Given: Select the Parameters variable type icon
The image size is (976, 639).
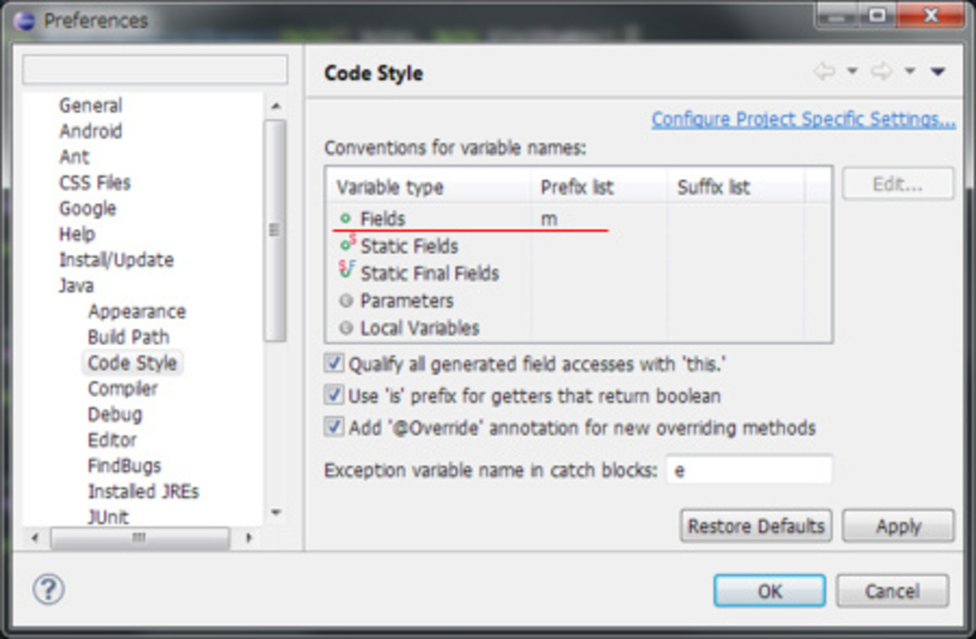Looking at the screenshot, I should [x=345, y=301].
